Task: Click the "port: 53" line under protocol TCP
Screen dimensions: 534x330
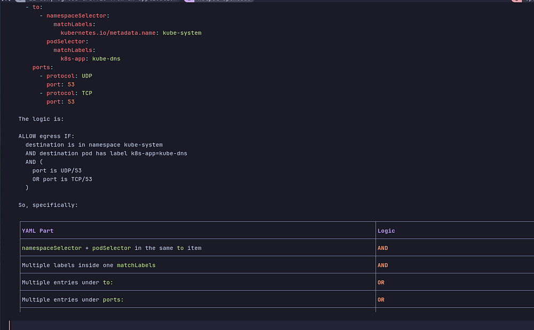Action: [x=60, y=102]
